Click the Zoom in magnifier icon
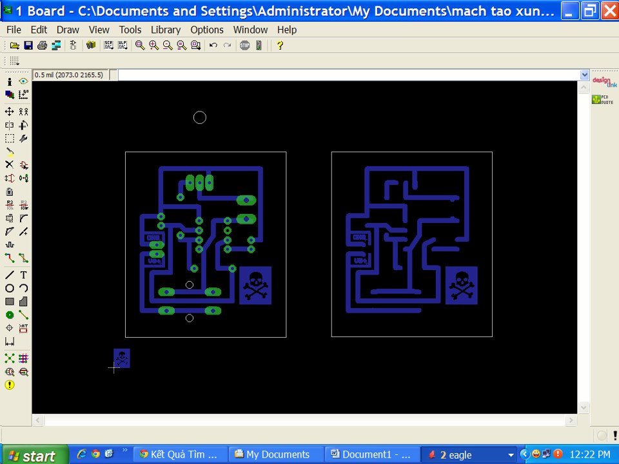 click(154, 45)
